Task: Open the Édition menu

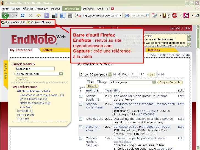Action: coord(16,9)
